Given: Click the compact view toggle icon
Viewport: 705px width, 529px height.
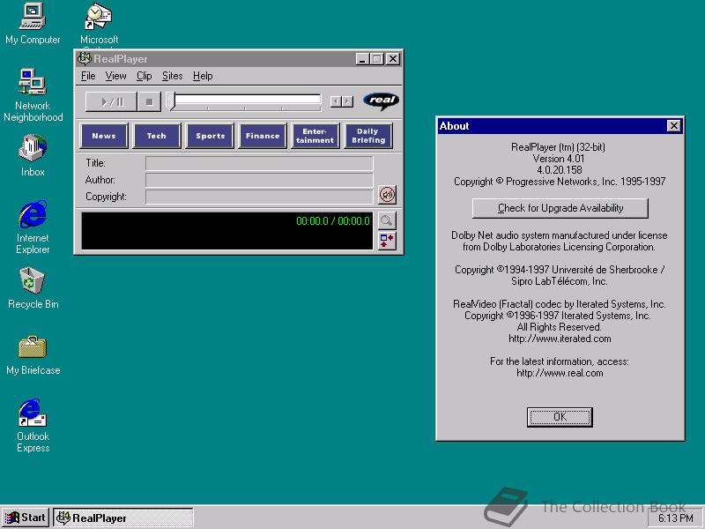Looking at the screenshot, I should (387, 241).
